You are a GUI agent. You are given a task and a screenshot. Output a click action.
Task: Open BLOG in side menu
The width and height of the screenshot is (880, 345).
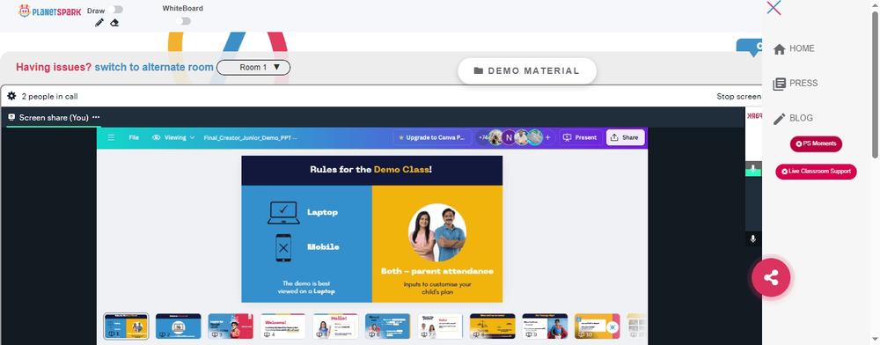[793, 118]
